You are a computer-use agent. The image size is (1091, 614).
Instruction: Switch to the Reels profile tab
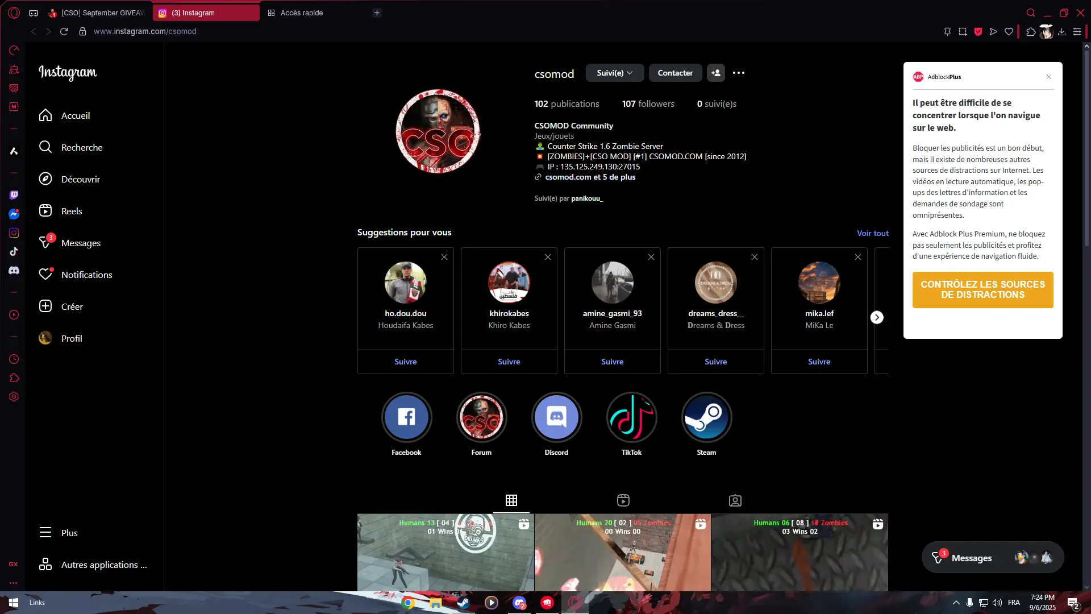[x=623, y=500]
